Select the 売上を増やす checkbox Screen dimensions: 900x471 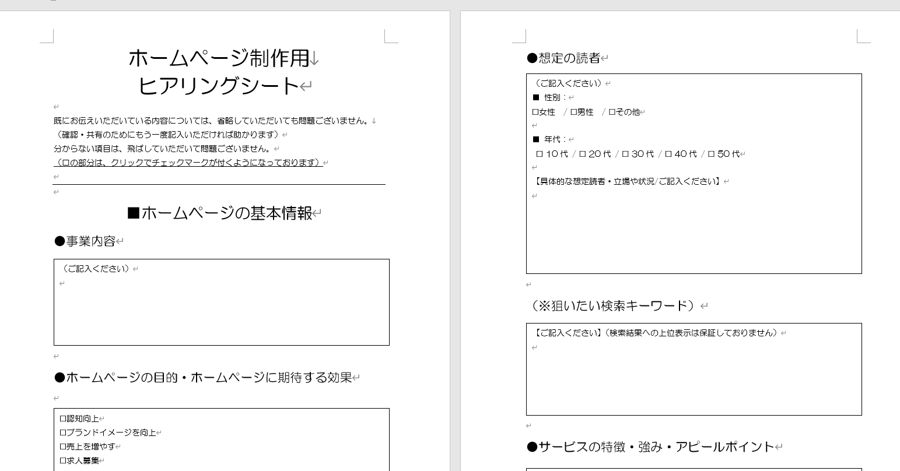pos(63,447)
